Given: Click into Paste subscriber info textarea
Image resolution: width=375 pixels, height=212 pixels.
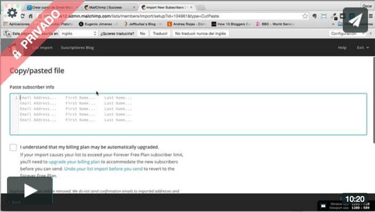Looking at the screenshot, I should (188, 114).
